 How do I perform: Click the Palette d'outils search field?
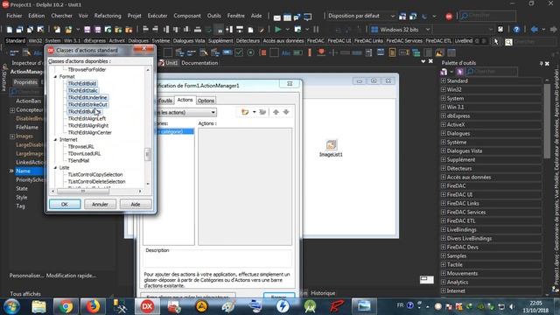tap(492, 72)
